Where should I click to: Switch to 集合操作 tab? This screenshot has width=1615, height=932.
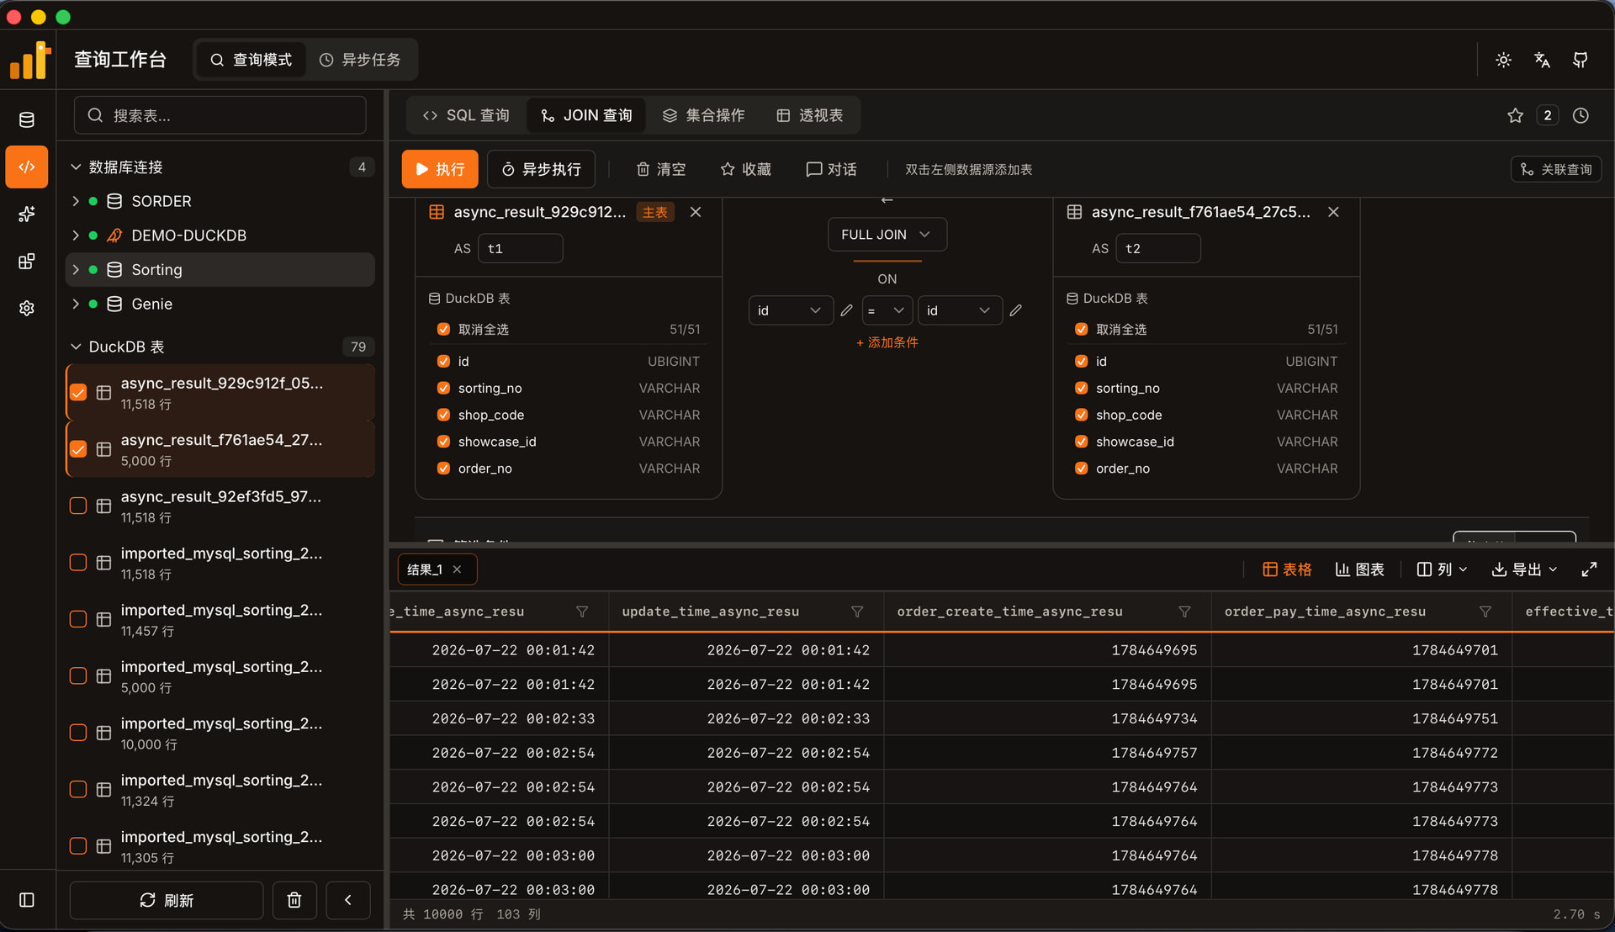click(703, 115)
